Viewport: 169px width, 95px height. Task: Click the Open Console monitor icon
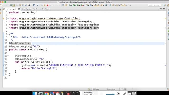(34, 5)
